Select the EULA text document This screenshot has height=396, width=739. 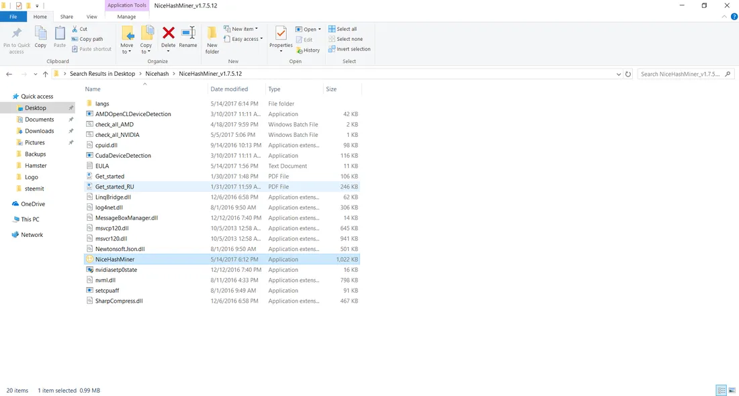pyautogui.click(x=222, y=166)
